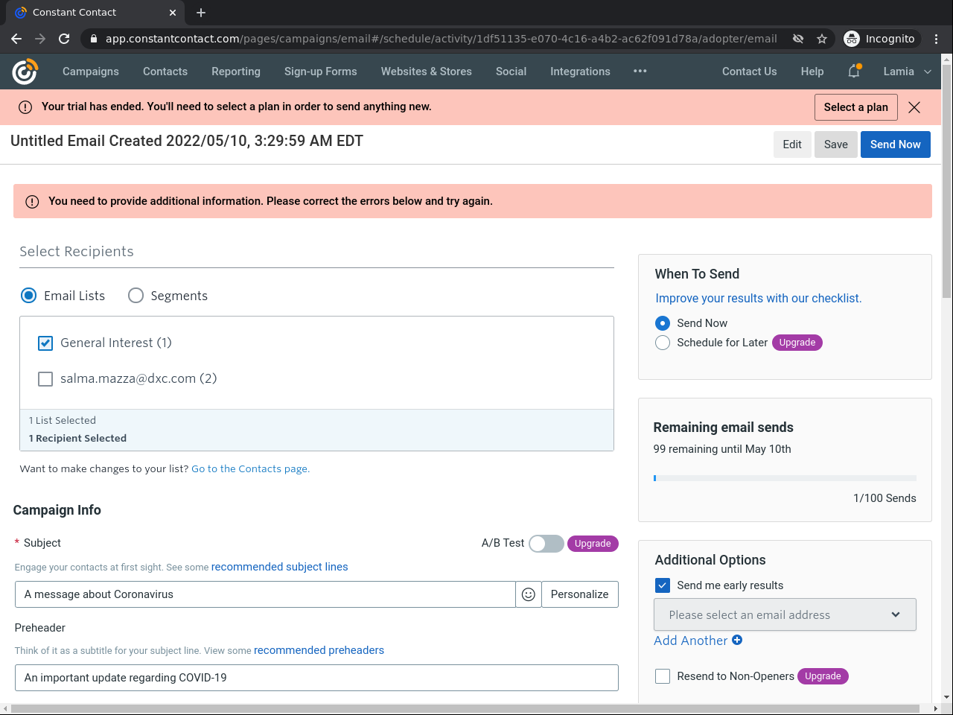Go to the Social menu

(x=511, y=71)
